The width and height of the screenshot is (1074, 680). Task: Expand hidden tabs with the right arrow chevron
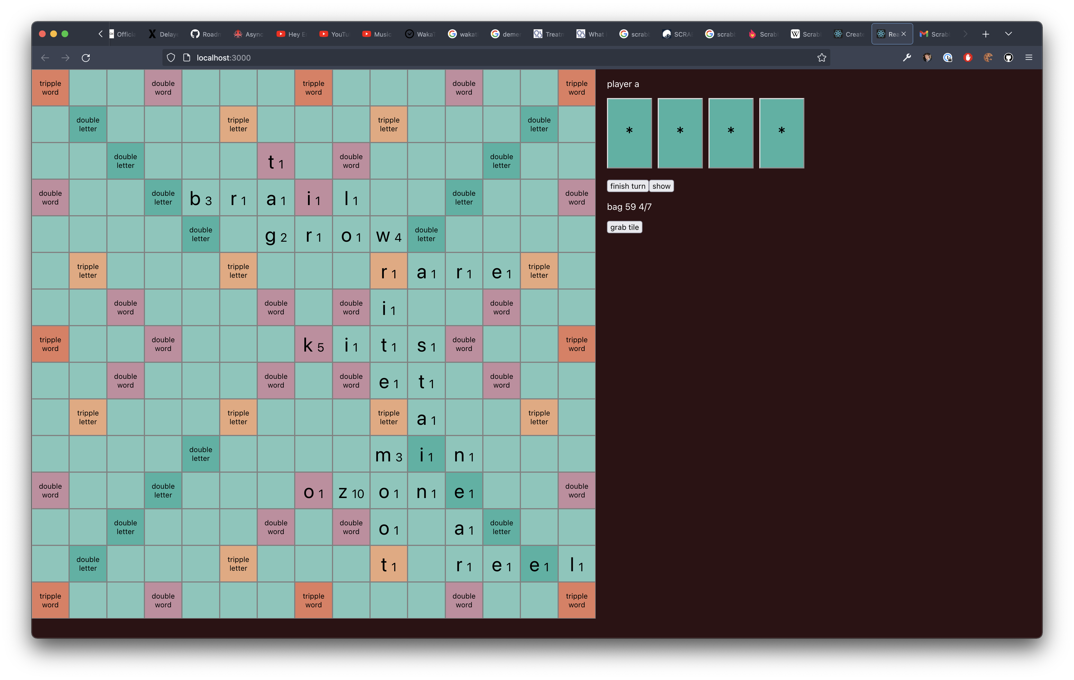pyautogui.click(x=965, y=34)
